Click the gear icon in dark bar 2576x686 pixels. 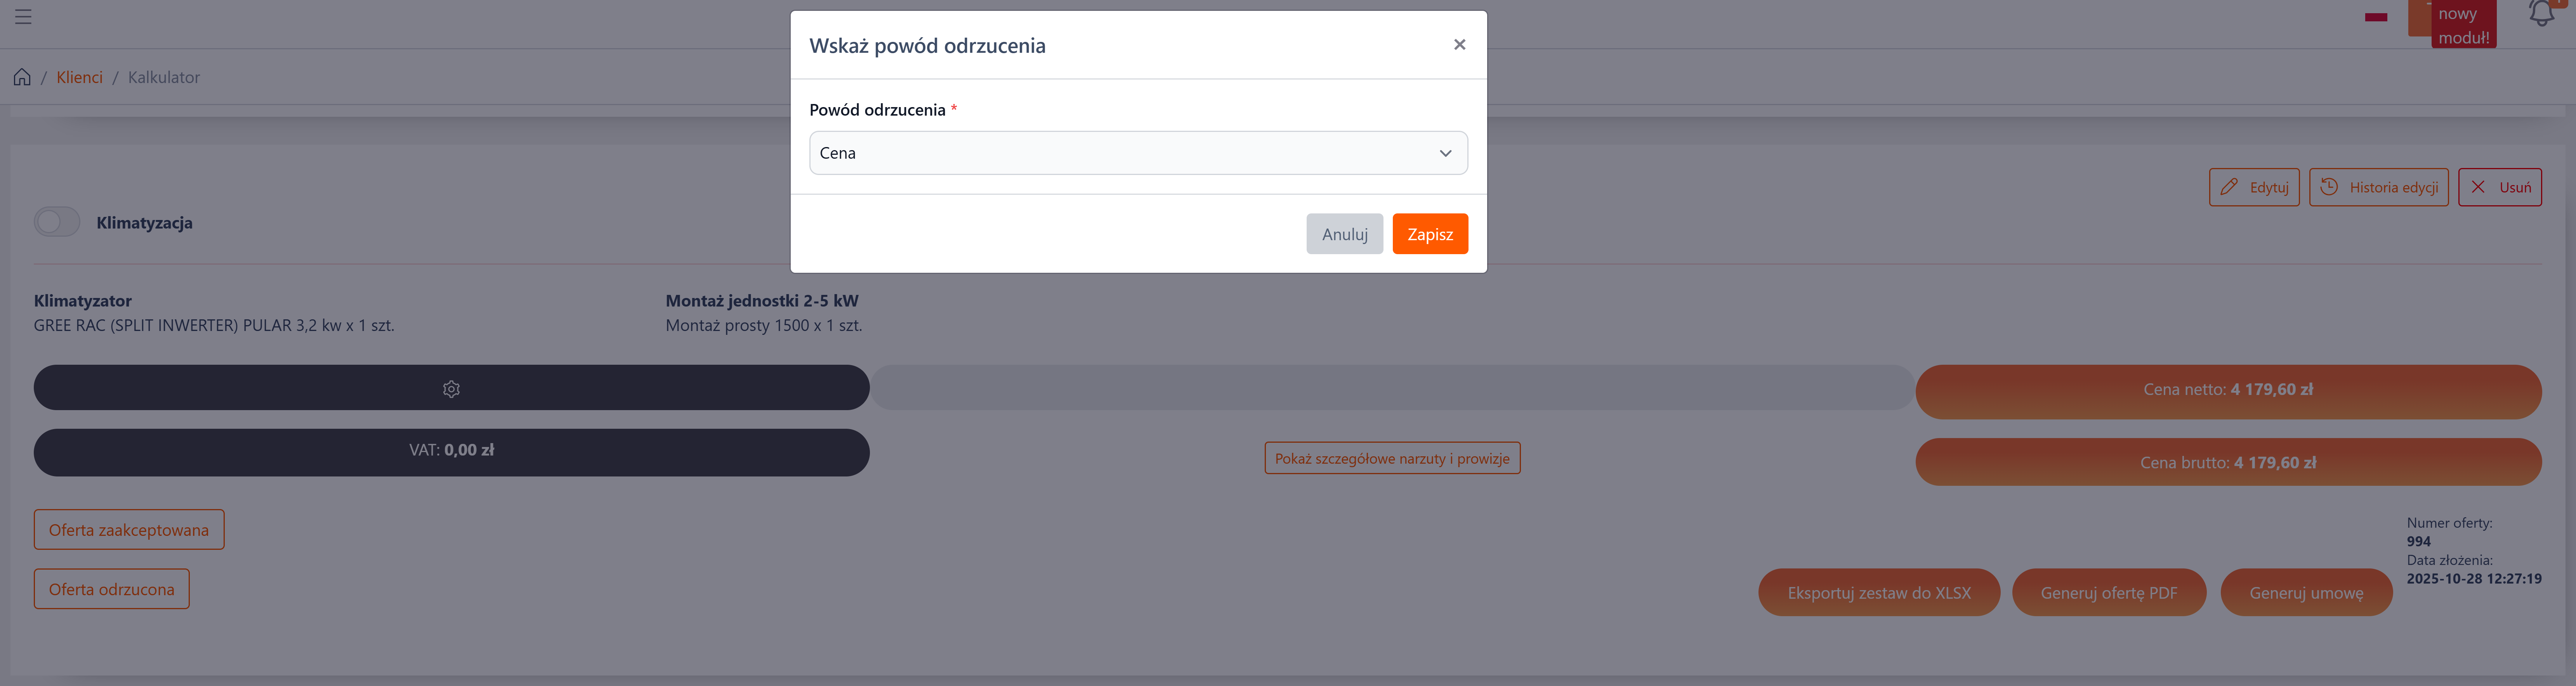[x=451, y=389]
